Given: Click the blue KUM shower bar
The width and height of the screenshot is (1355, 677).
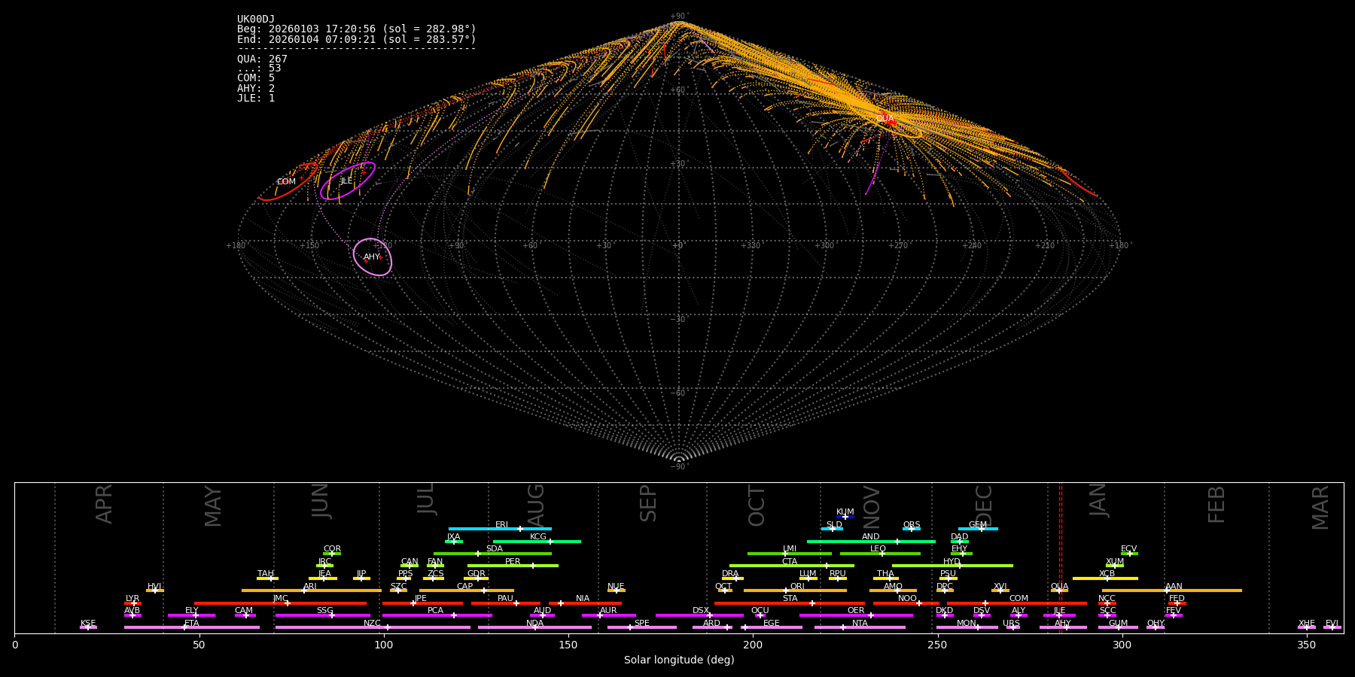Looking at the screenshot, I should coord(845,517).
